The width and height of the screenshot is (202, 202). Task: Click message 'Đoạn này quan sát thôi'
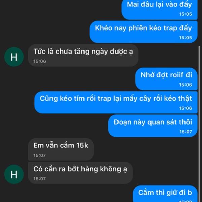pyautogui.click(x=153, y=126)
